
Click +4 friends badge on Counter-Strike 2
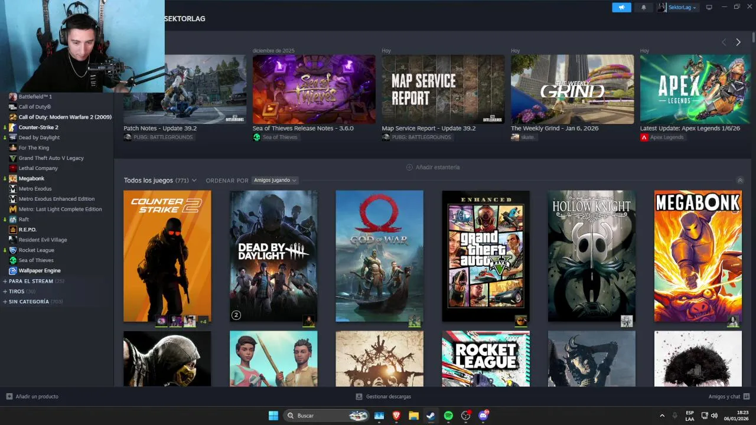tap(203, 321)
